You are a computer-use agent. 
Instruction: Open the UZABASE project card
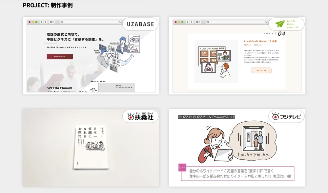(91, 56)
